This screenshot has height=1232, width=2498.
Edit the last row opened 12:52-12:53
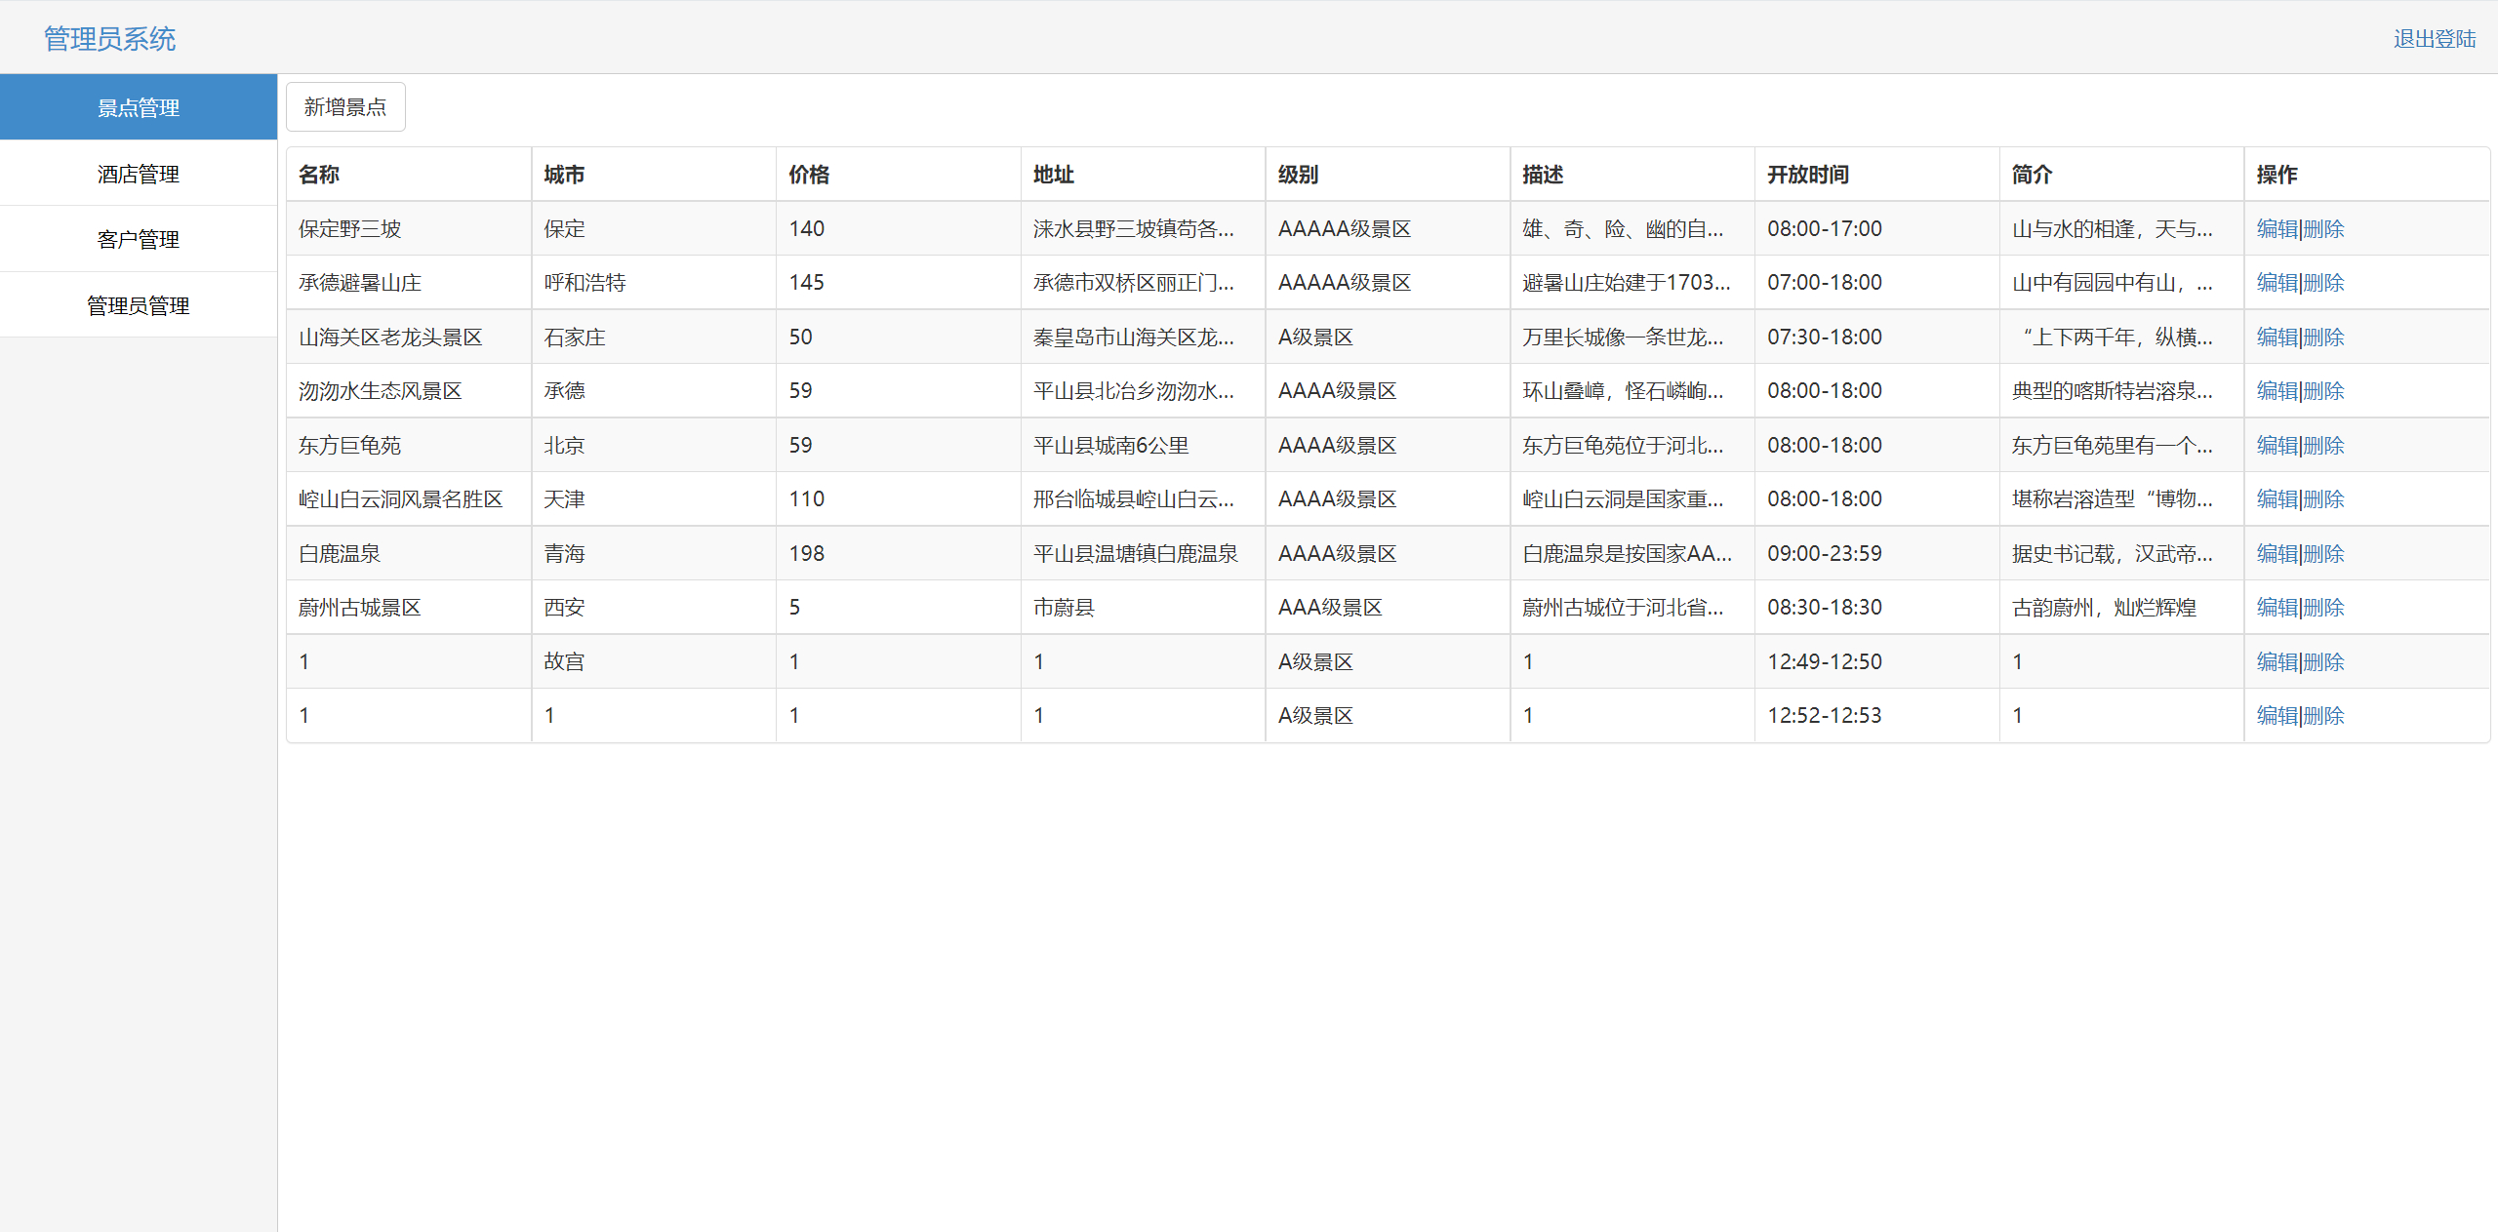[x=2276, y=716]
